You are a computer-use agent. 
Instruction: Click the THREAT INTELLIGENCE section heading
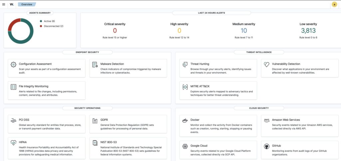point(259,52)
